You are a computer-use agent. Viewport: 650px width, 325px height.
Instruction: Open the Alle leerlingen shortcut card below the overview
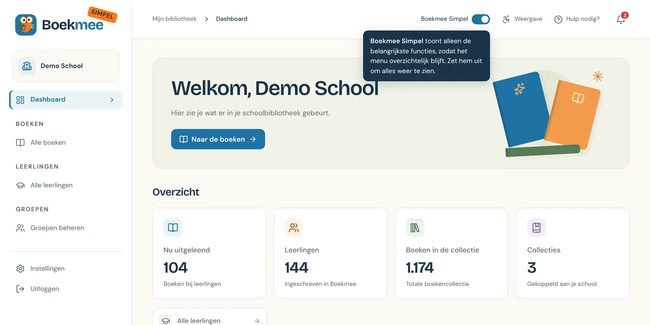point(210,317)
